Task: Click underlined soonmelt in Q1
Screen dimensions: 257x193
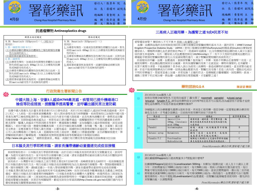Action: pyautogui.click(x=207, y=98)
